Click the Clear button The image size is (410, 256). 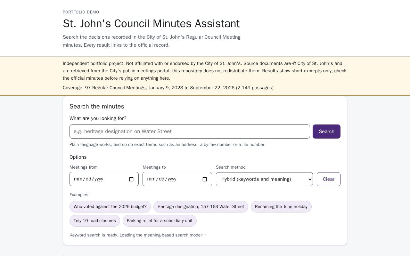coord(329,179)
